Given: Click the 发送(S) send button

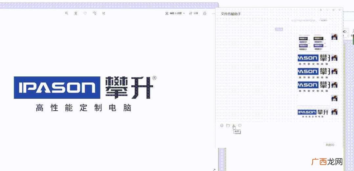Looking at the screenshot, I should click(330, 145).
